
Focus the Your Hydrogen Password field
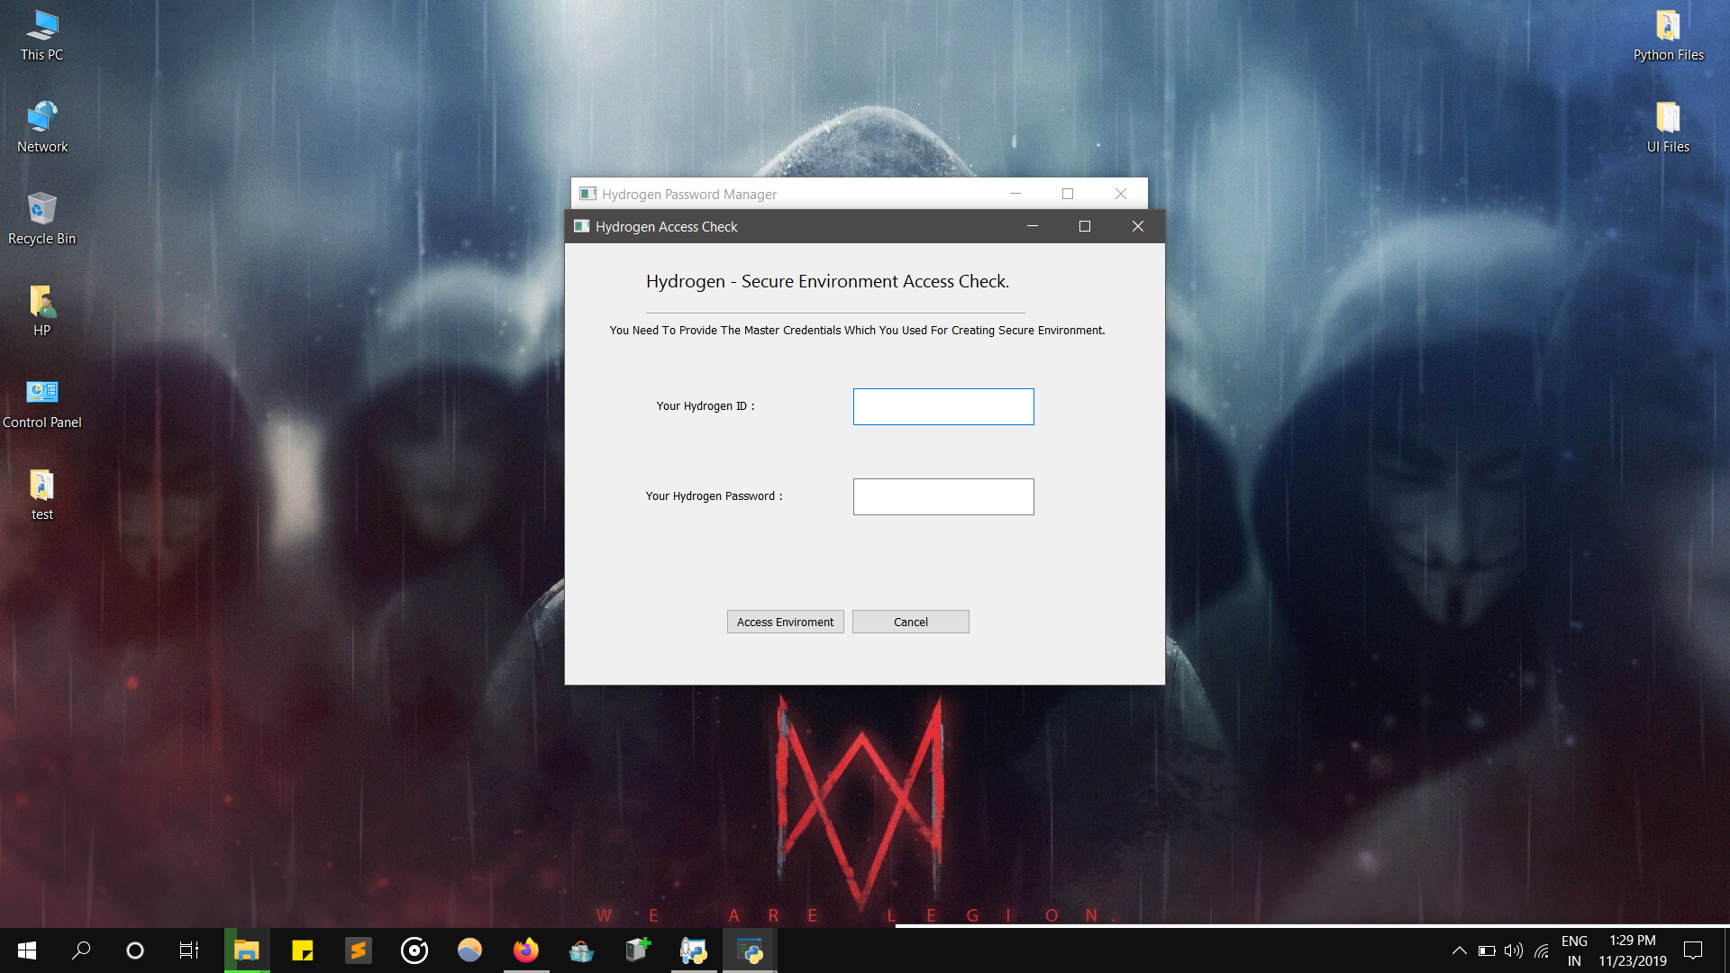(942, 496)
